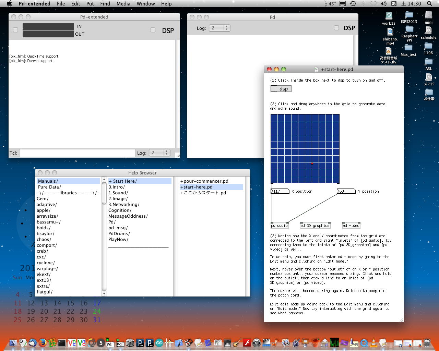The height and width of the screenshot is (351, 439).
Task: Open Log dropdown beside the Tcl field
Action: click(x=160, y=153)
